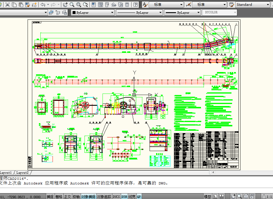
Task: Click the Undo arrow icon
Action: 43,5
